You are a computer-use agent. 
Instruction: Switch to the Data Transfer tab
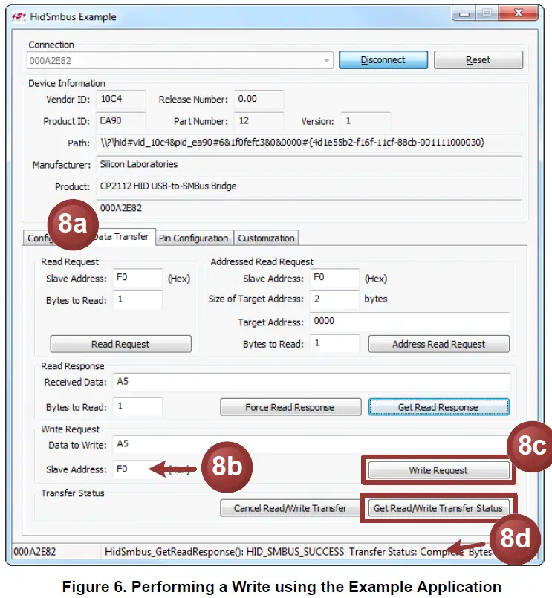(122, 237)
